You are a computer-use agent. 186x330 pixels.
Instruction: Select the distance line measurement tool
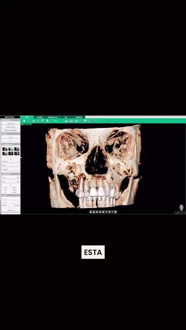38,121
